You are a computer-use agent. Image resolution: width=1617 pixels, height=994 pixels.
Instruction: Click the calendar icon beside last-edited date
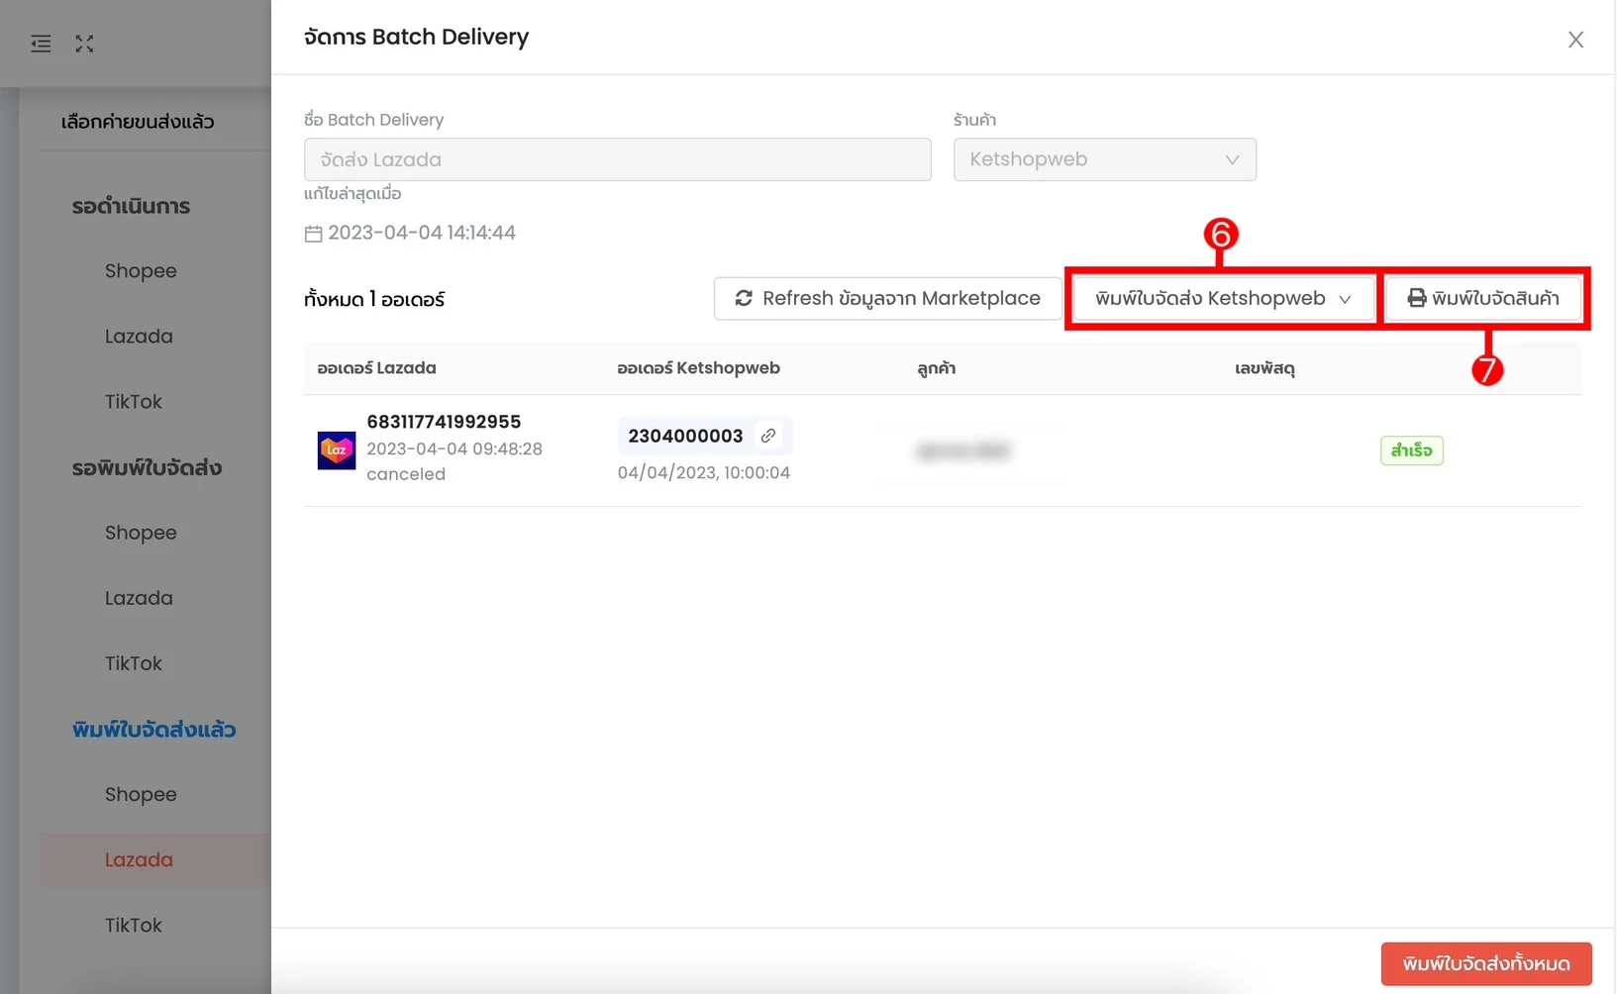click(x=313, y=234)
